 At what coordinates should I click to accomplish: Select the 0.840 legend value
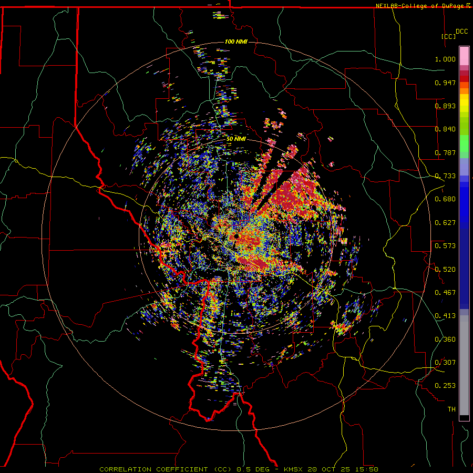pos(445,129)
